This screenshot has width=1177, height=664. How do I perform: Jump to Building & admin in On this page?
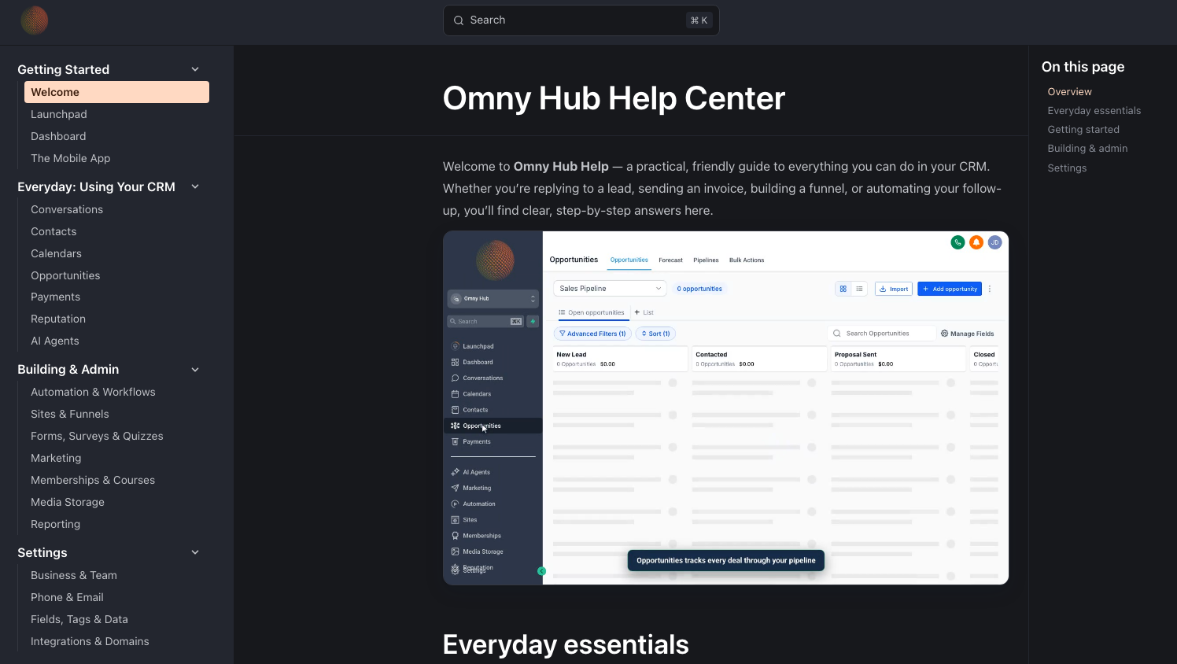pyautogui.click(x=1087, y=149)
